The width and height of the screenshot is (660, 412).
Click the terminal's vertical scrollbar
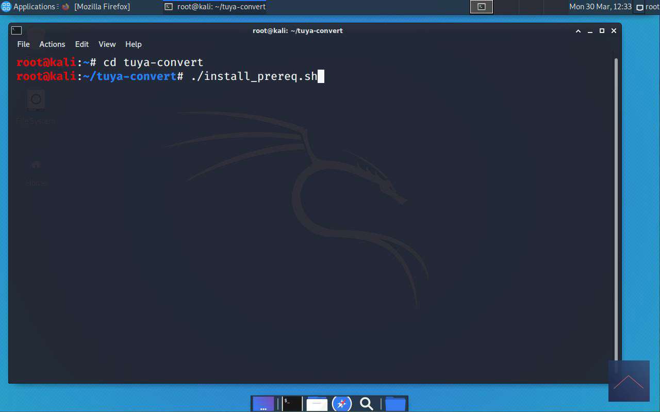point(615,206)
